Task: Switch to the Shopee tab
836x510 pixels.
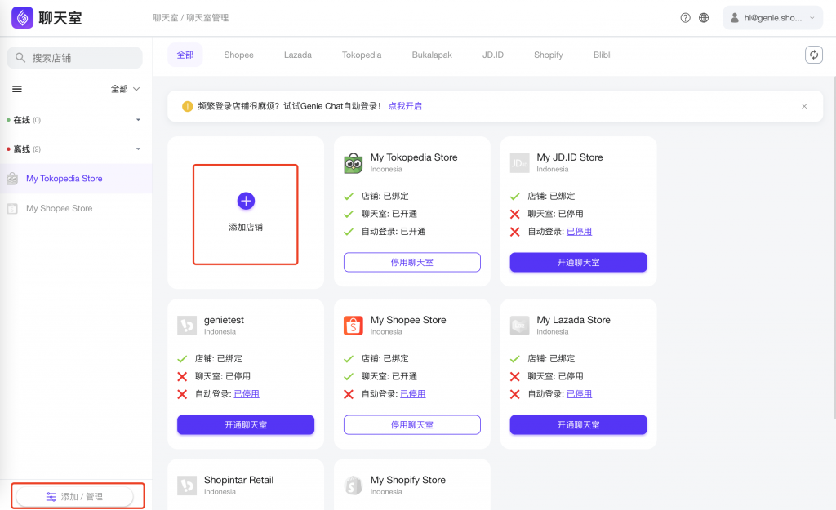Action: (x=239, y=55)
